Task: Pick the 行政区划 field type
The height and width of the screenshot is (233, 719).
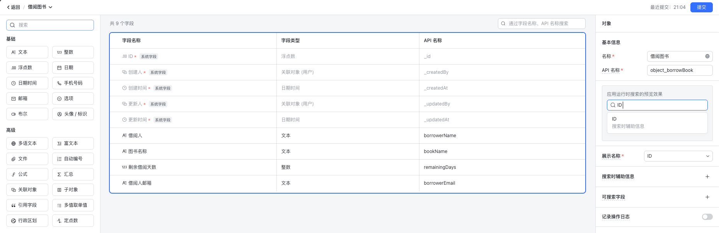Action: (27, 221)
